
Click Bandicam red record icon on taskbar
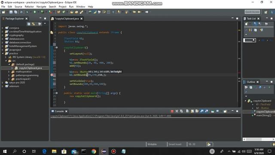(113, 151)
